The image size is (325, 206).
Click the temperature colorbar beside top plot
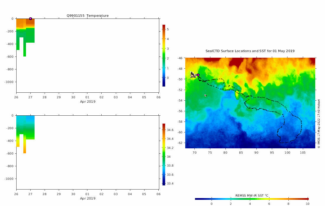coord(164,56)
